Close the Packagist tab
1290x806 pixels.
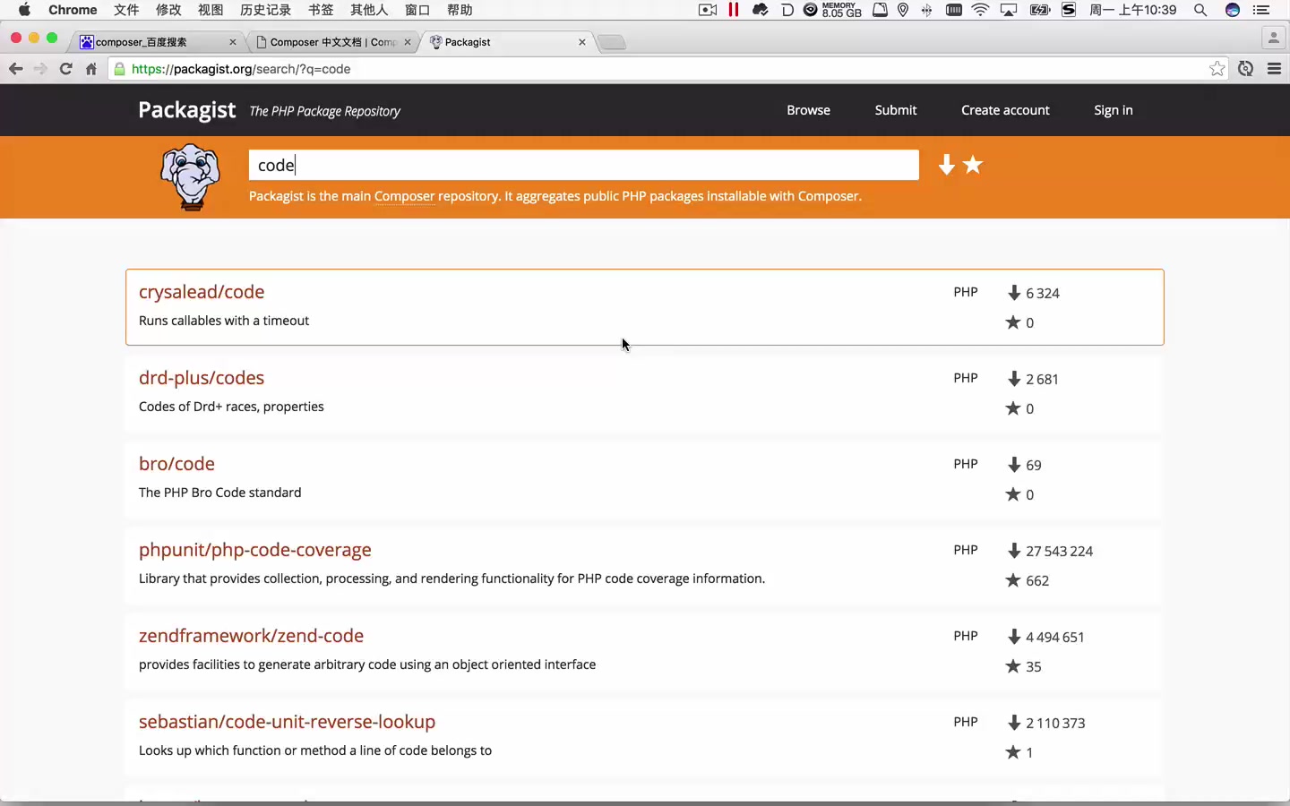click(582, 42)
